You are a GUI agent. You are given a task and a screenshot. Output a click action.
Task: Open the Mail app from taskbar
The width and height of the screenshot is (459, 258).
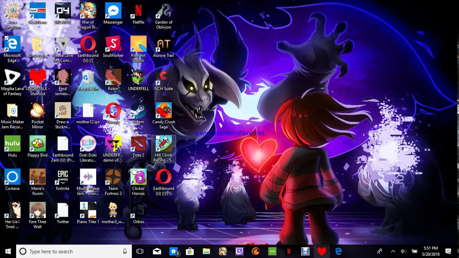click(x=157, y=252)
